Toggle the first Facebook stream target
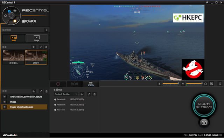 (x=55, y=100)
